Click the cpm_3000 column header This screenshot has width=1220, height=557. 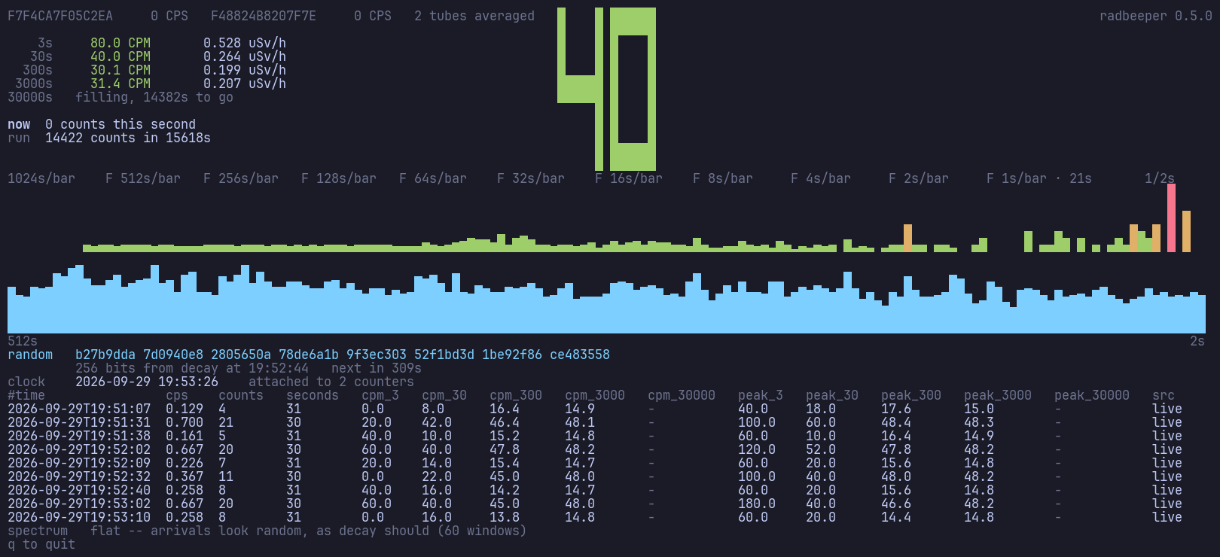(595, 395)
